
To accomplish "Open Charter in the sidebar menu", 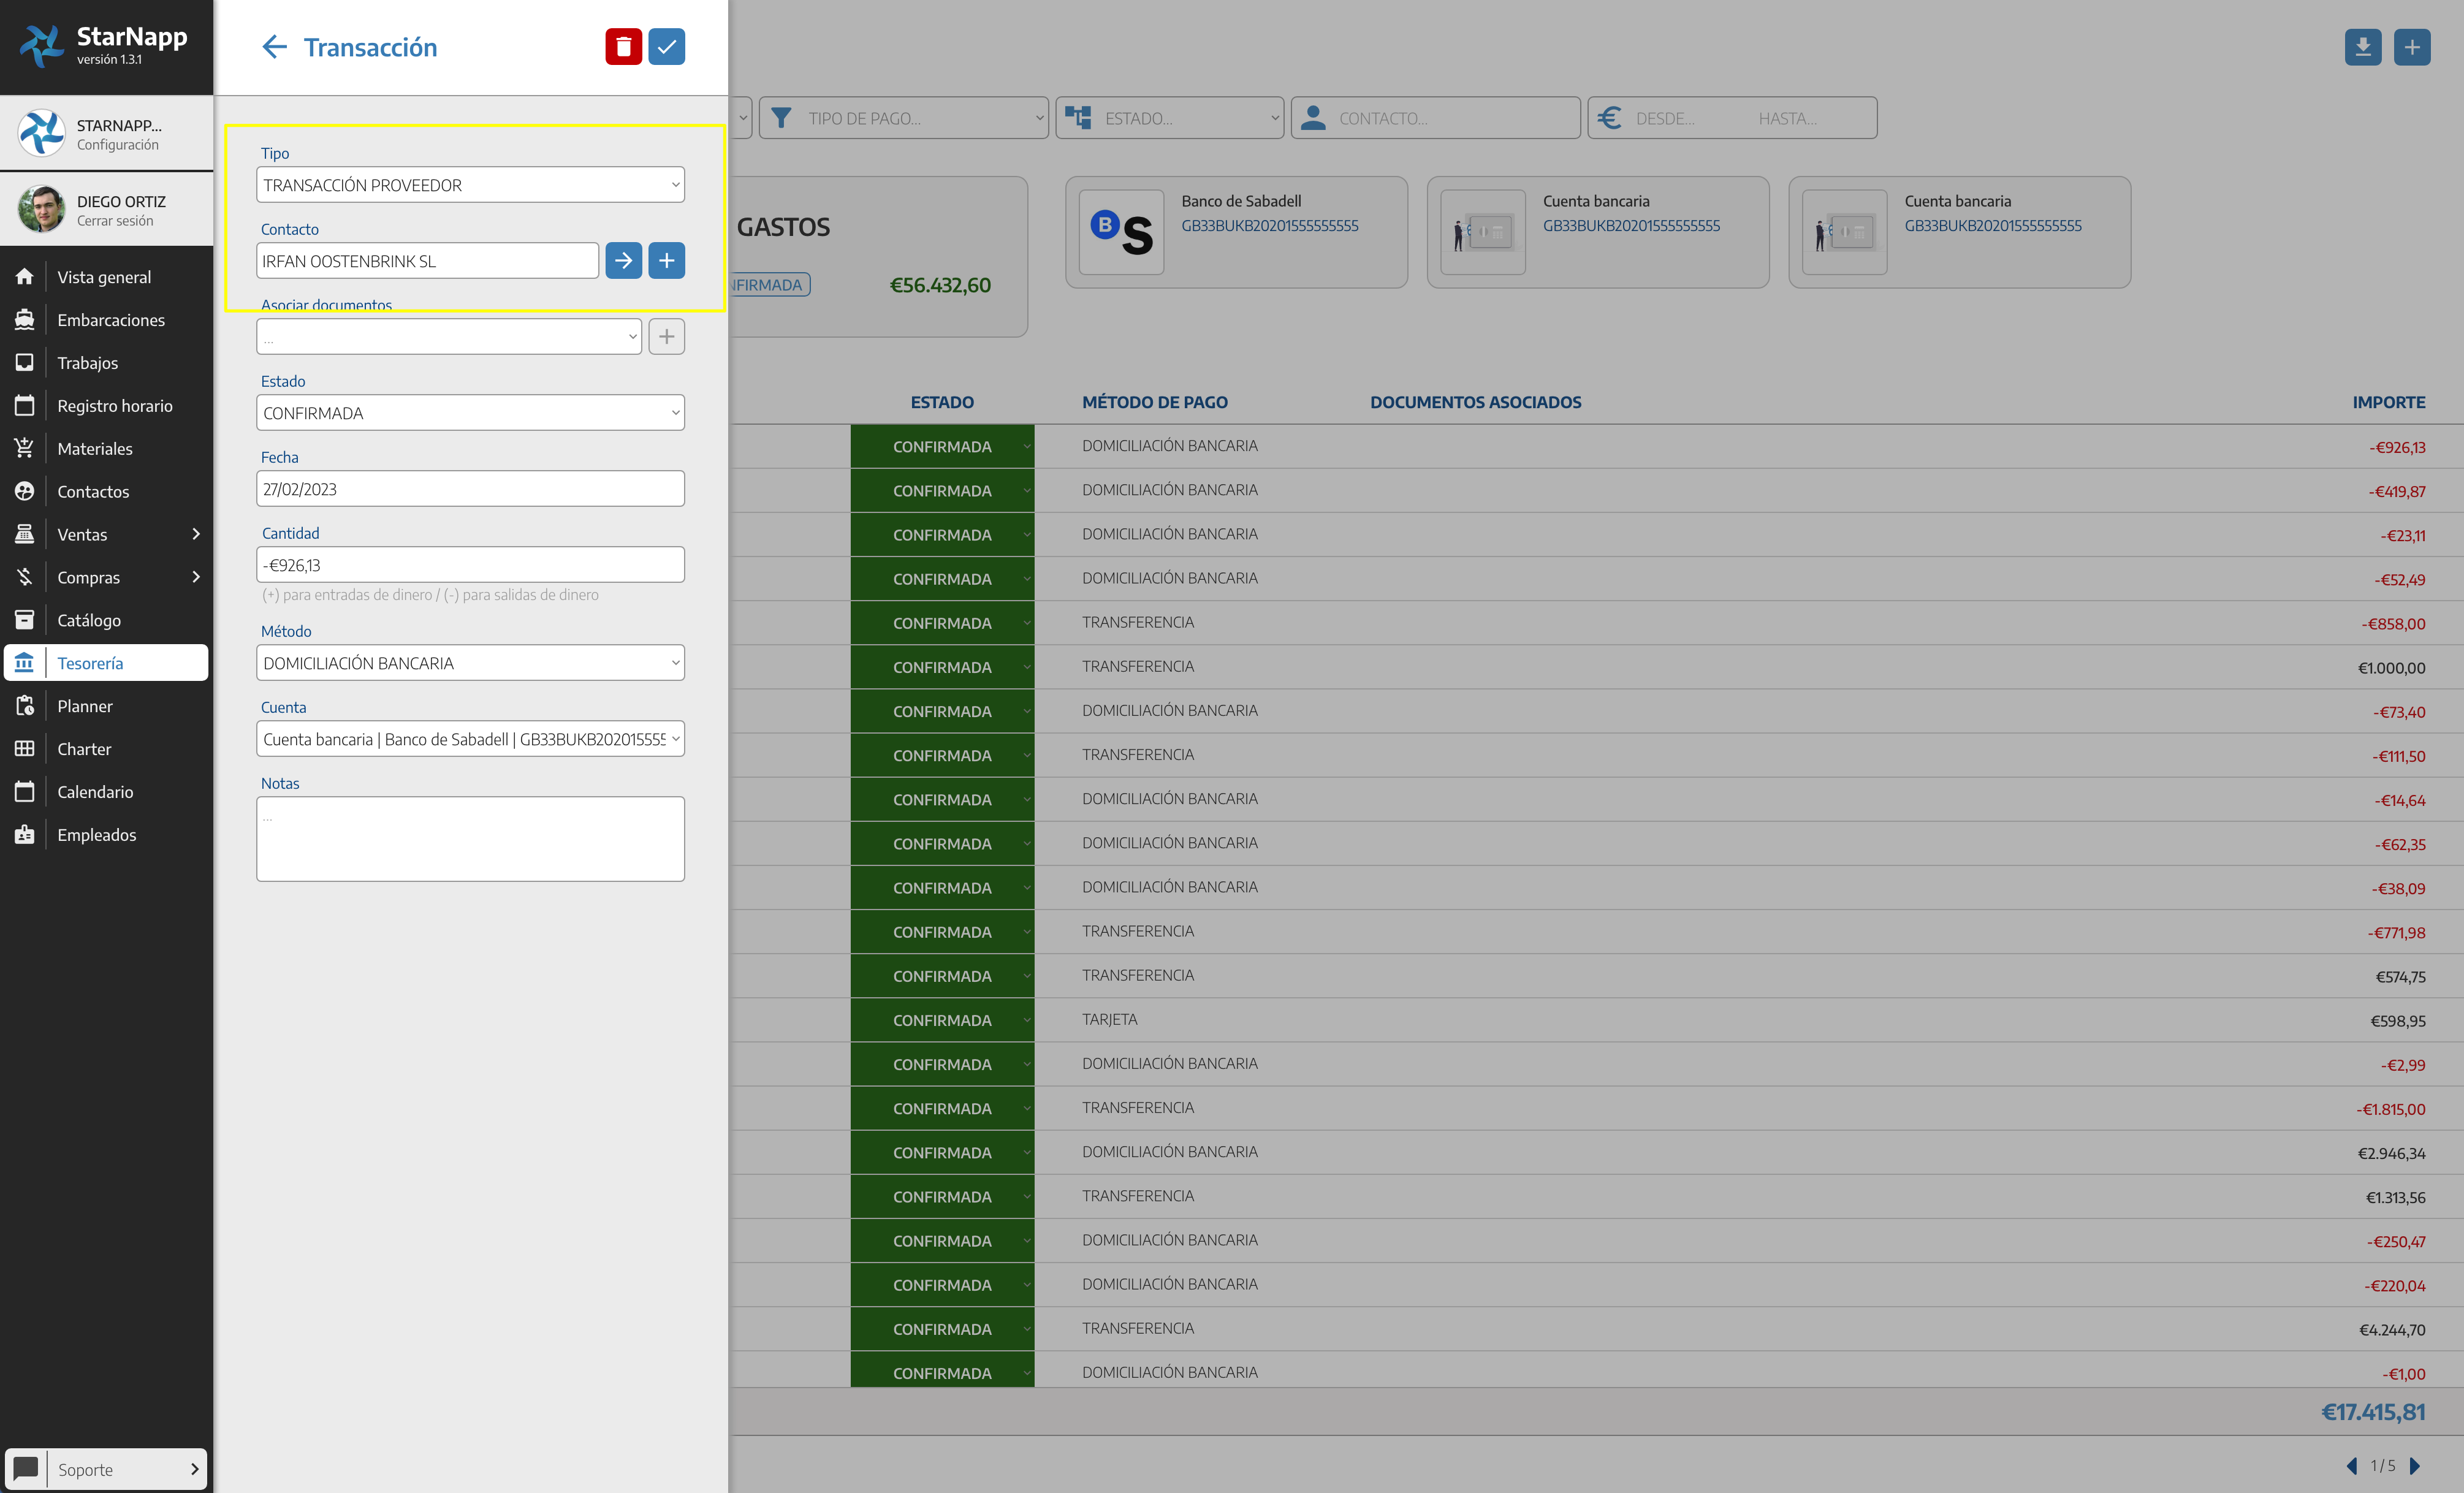I will pos(84,749).
